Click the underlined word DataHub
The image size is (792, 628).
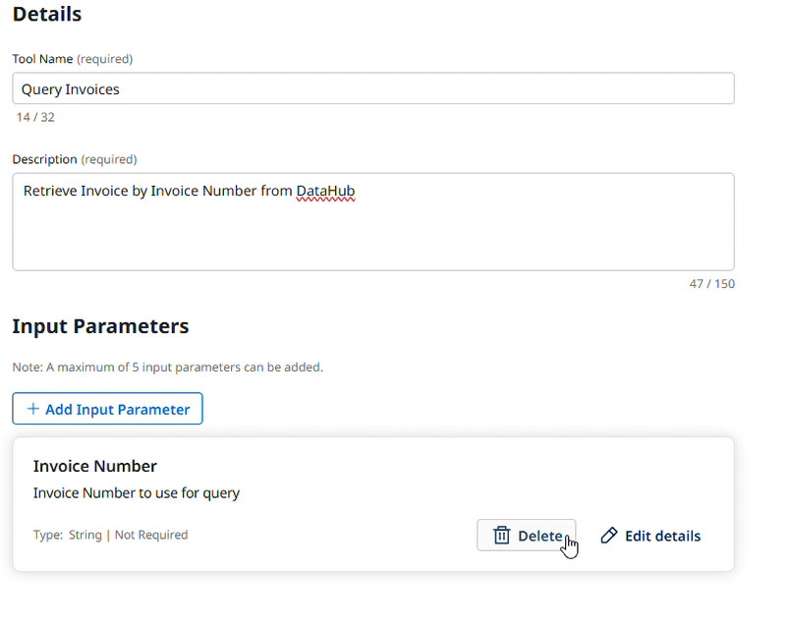[325, 192]
